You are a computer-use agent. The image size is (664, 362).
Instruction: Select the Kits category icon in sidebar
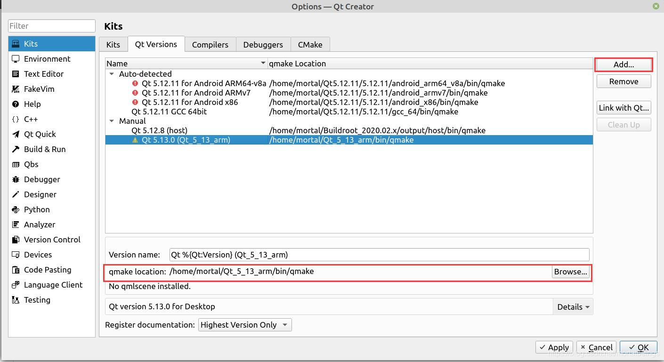coord(16,44)
